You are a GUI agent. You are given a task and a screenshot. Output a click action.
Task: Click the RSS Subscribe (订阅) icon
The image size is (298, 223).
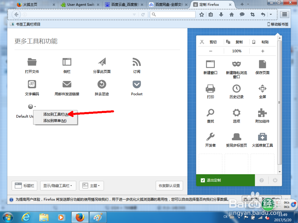[x=137, y=62]
